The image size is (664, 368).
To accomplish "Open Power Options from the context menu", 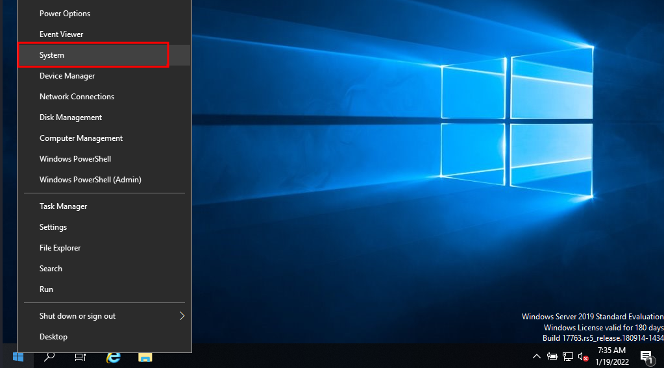I will point(104,14).
